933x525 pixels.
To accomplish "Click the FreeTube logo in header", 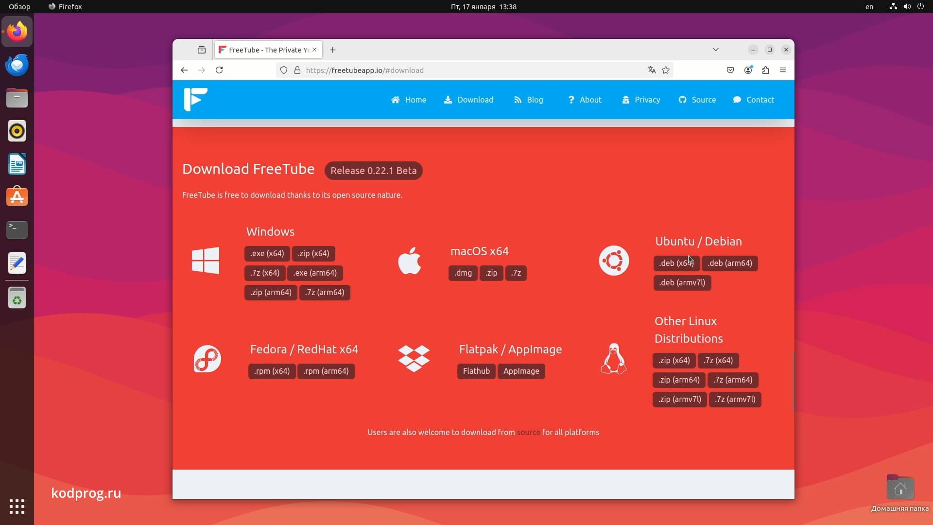I will click(x=196, y=100).
